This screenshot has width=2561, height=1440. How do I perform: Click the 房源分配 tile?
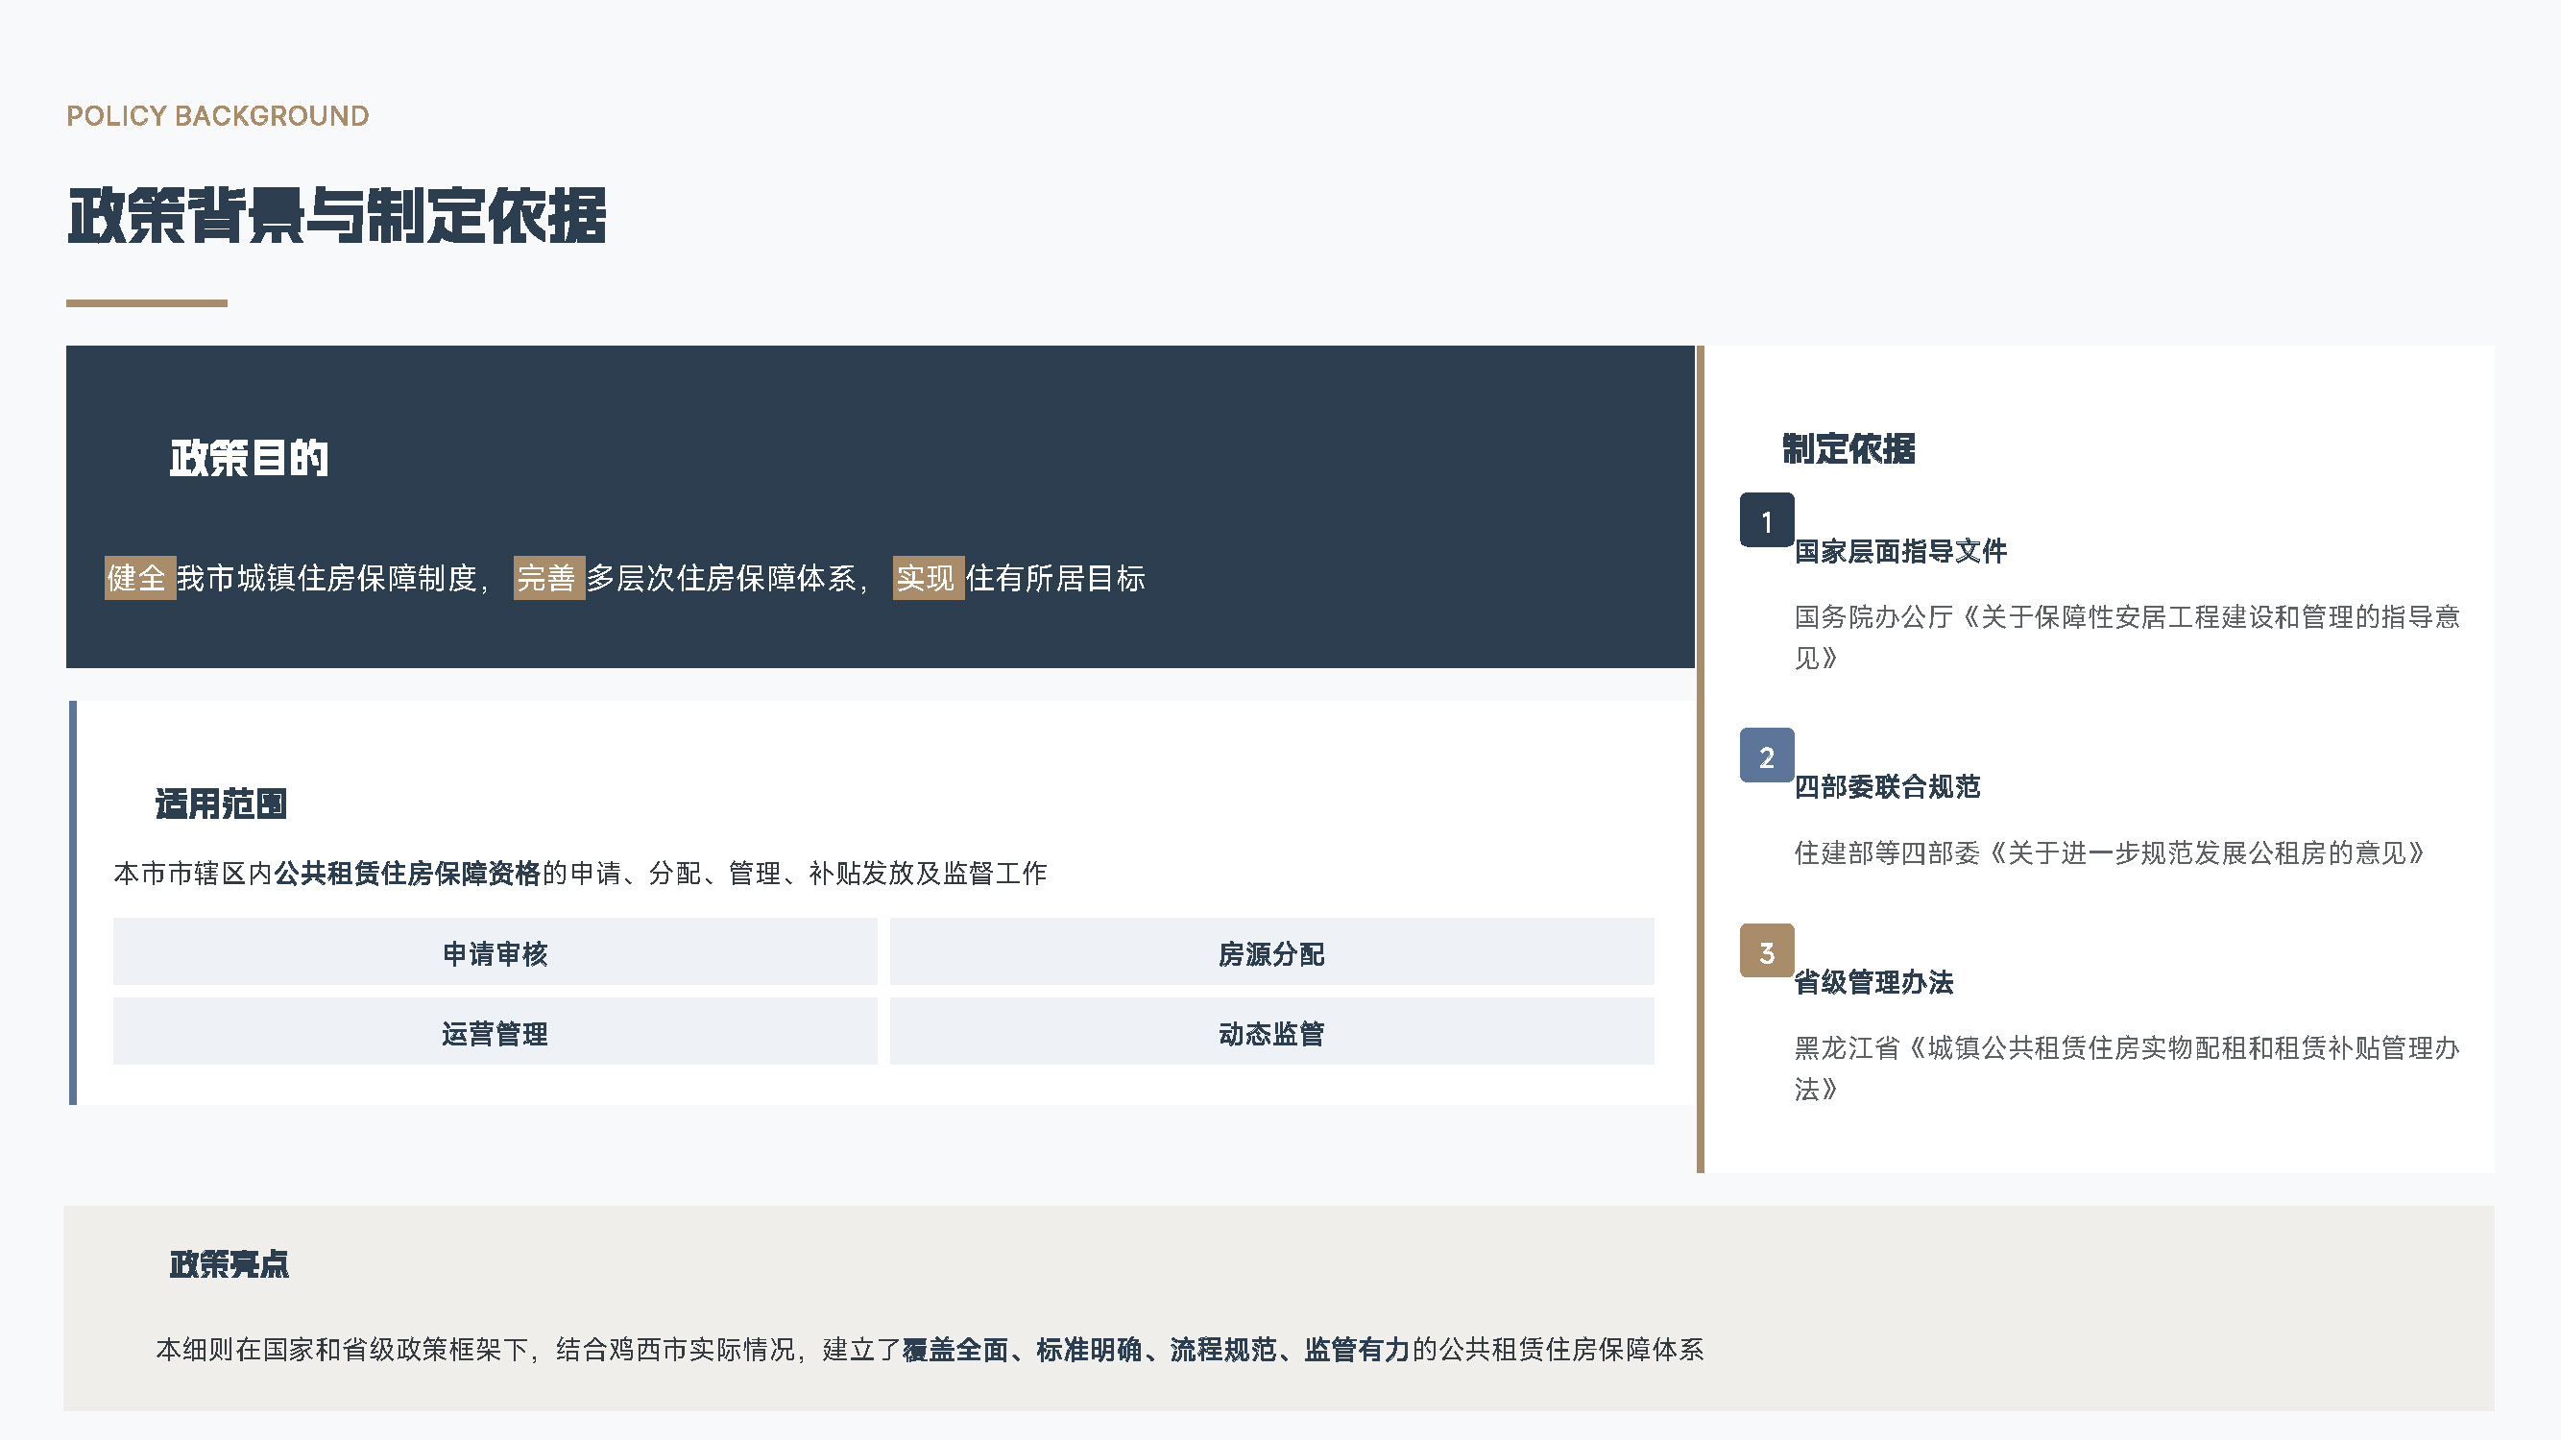coord(1270,952)
